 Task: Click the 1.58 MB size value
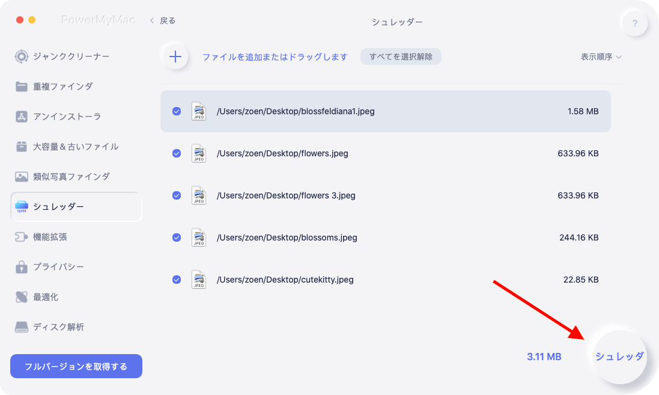coord(583,111)
